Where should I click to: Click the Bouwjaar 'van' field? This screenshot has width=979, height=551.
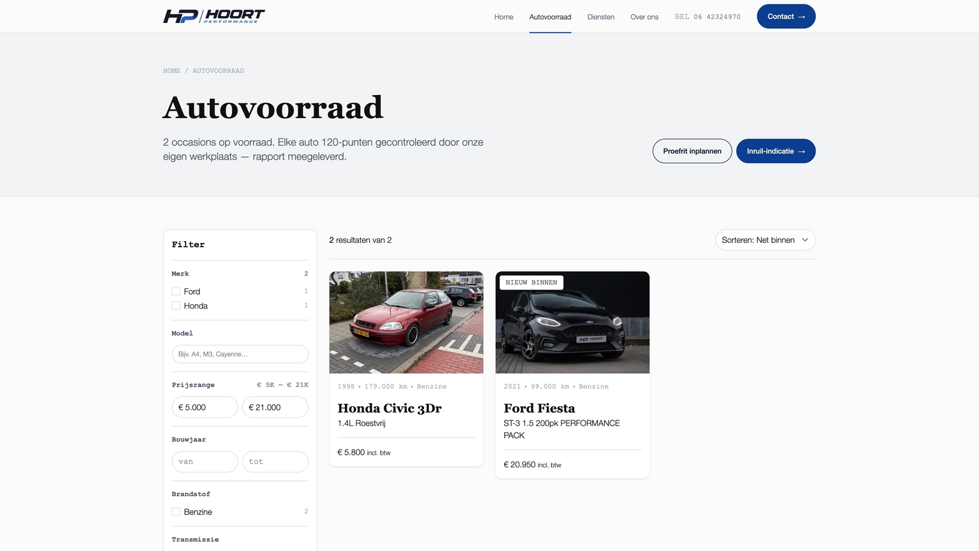[x=205, y=462]
